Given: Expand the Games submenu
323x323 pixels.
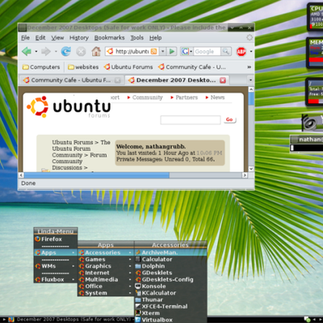Looking at the screenshot, I should 106,259.
